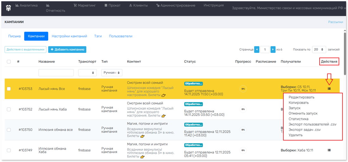Select the checkbox for campaign #103750

(9, 130)
